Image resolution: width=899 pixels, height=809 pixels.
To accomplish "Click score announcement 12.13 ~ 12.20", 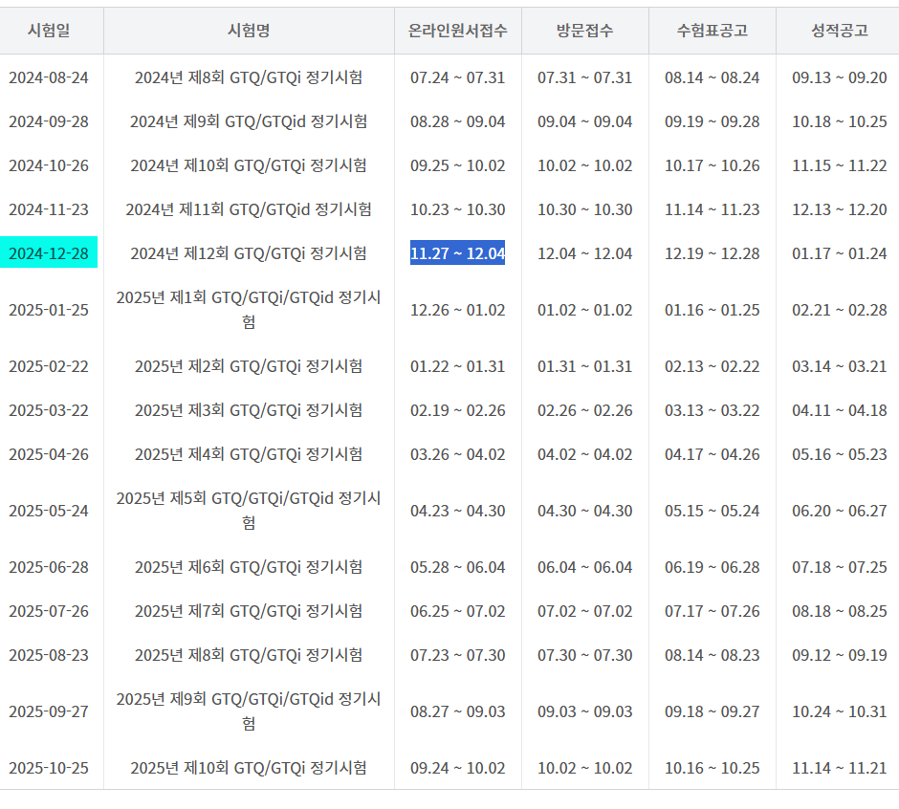I will [x=840, y=209].
